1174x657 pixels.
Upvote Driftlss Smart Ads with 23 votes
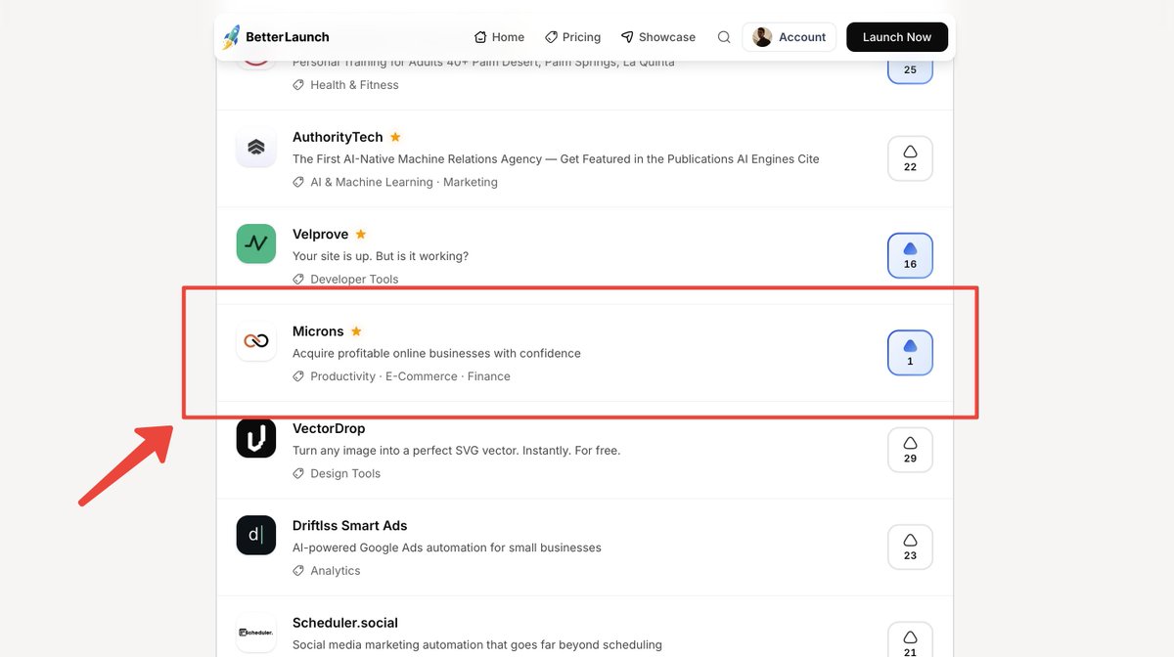[910, 547]
